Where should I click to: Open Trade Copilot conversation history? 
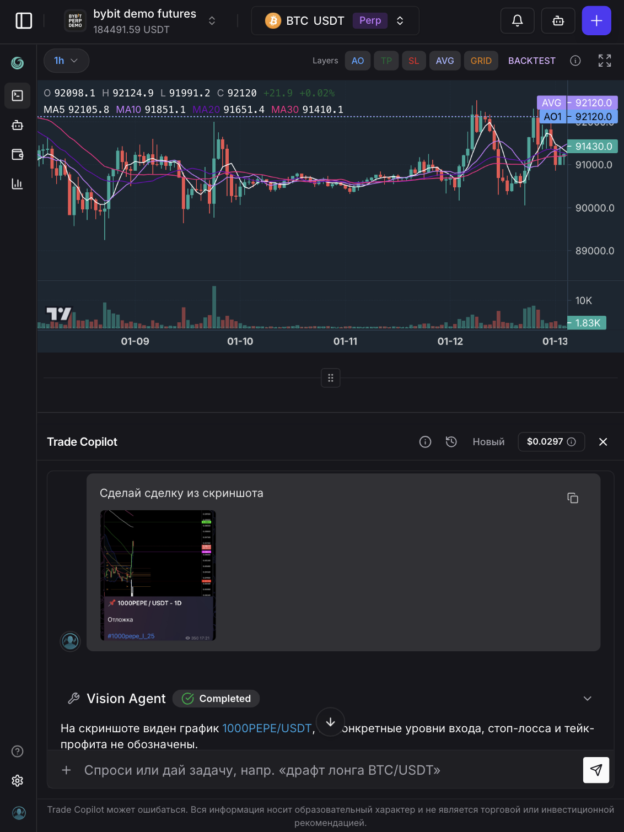point(451,441)
